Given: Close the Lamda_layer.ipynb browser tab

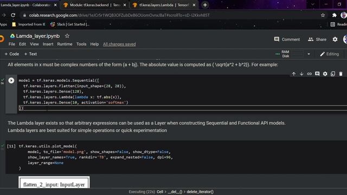Looking at the screenshot, I should [55, 5].
